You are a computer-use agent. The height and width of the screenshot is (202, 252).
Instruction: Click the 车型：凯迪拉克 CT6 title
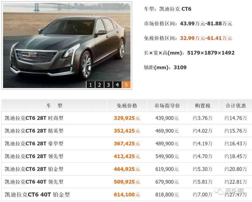point(168,9)
